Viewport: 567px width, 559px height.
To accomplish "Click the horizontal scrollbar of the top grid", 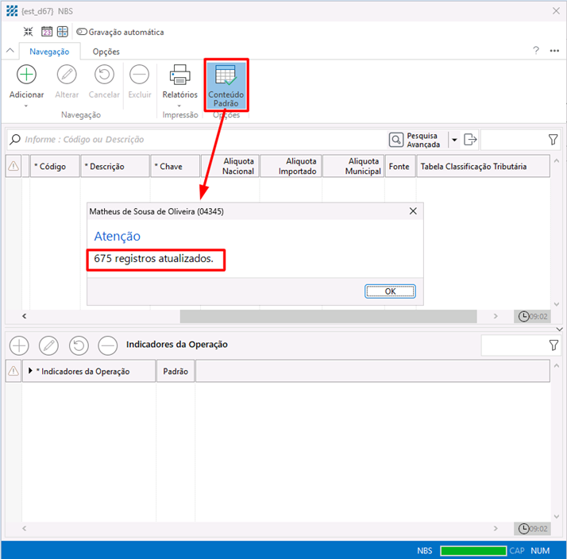I will pos(328,316).
